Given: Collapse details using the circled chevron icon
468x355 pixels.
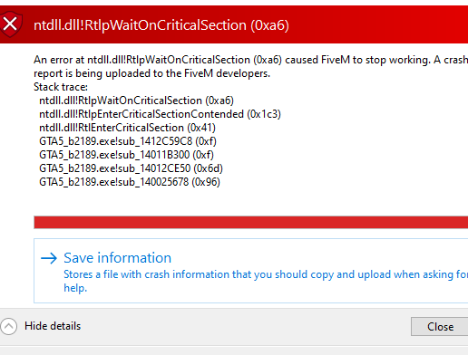Looking at the screenshot, I should click(x=8, y=326).
